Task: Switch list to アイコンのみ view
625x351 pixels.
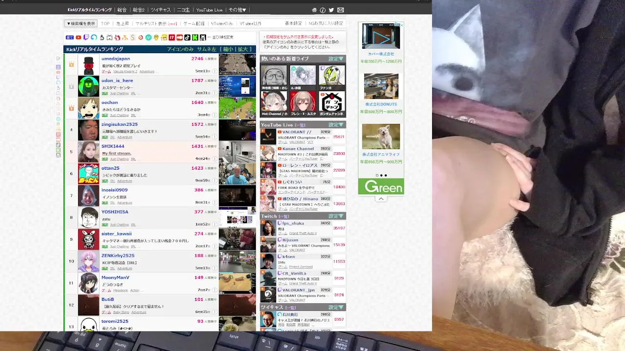Action: click(180, 49)
